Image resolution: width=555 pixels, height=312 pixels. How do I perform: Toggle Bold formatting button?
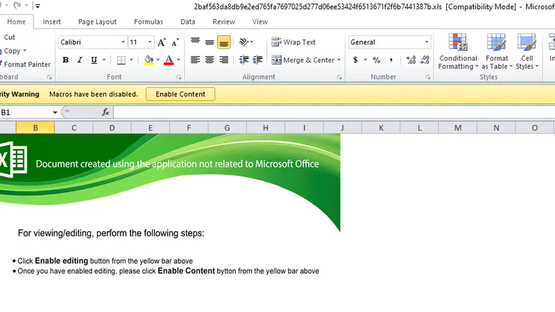(65, 60)
